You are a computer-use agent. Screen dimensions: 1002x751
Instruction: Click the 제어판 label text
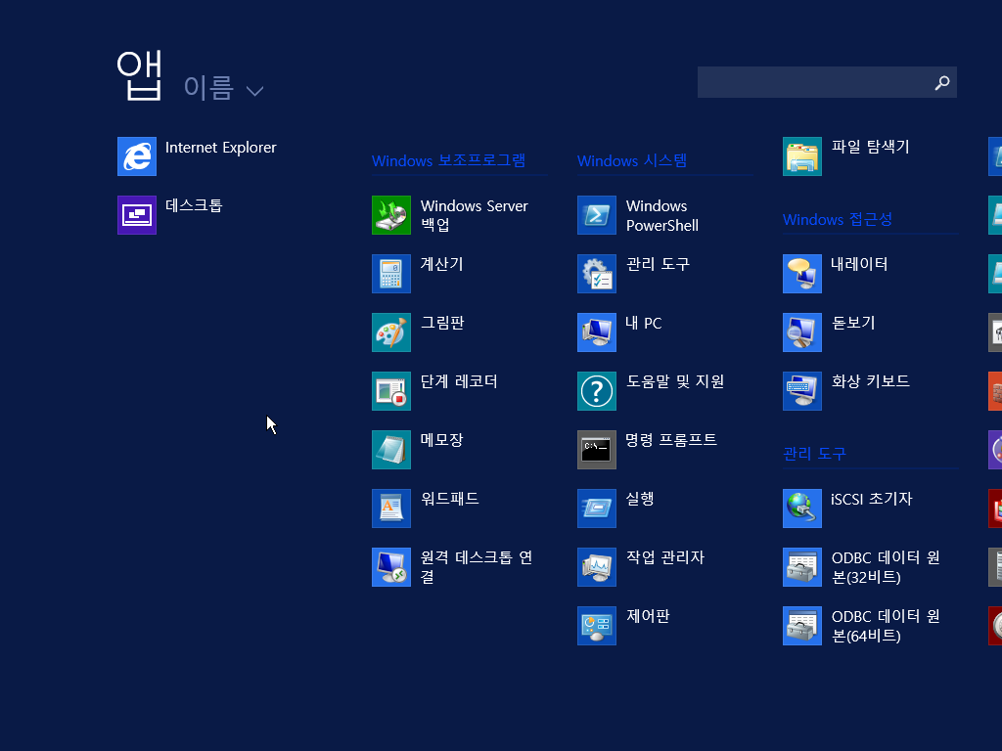tap(648, 616)
